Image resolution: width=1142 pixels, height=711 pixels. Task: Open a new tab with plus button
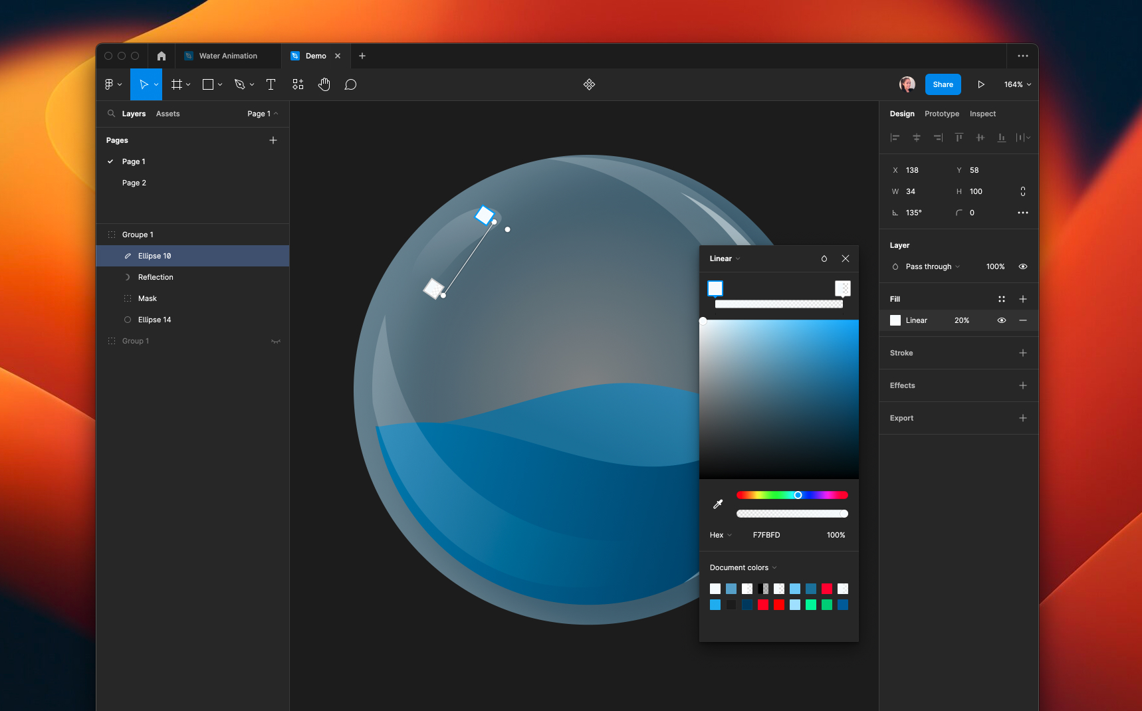click(362, 56)
